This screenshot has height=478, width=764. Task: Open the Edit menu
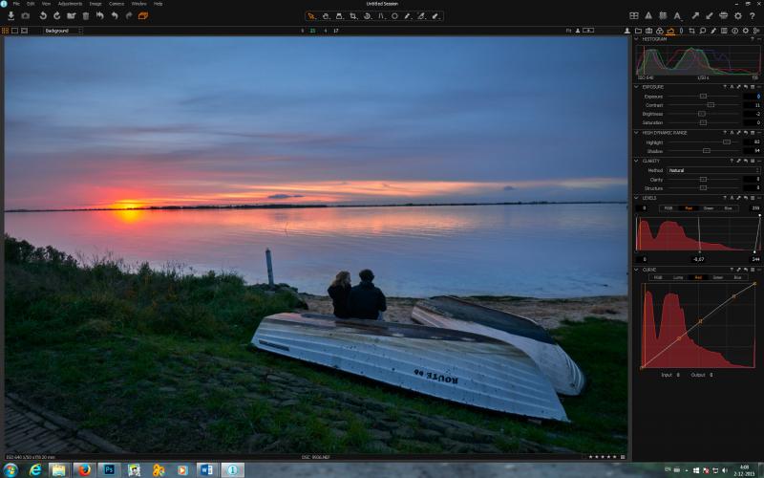[31, 4]
